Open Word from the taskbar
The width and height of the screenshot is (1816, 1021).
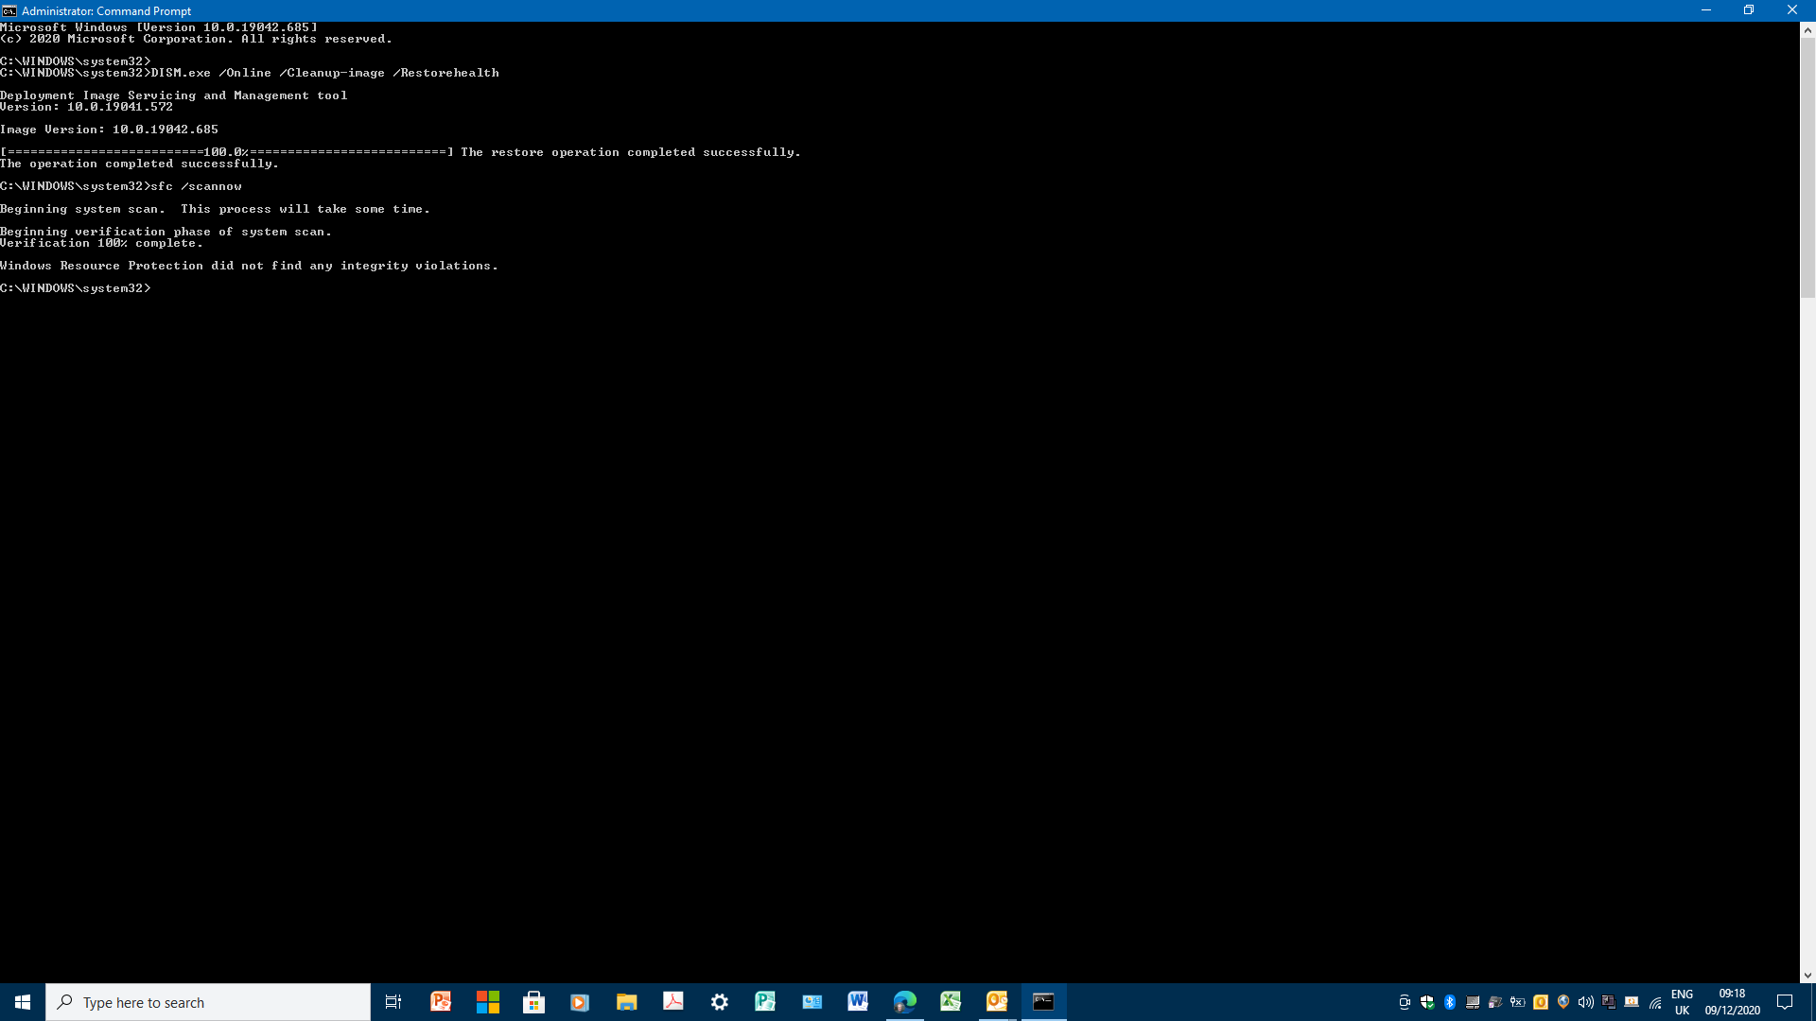point(858,1001)
